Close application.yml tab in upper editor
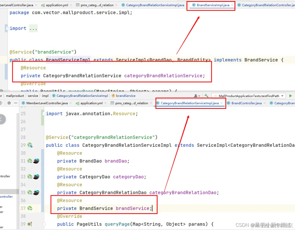Image resolution: width=295 pixels, height=230 pixels. click(x=71, y=5)
